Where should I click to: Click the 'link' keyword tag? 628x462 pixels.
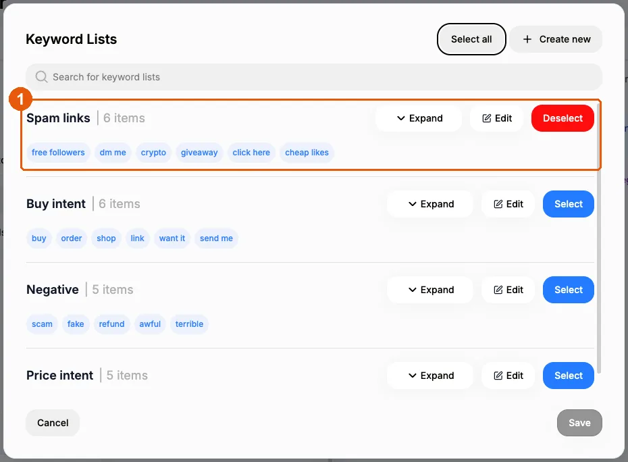click(137, 238)
